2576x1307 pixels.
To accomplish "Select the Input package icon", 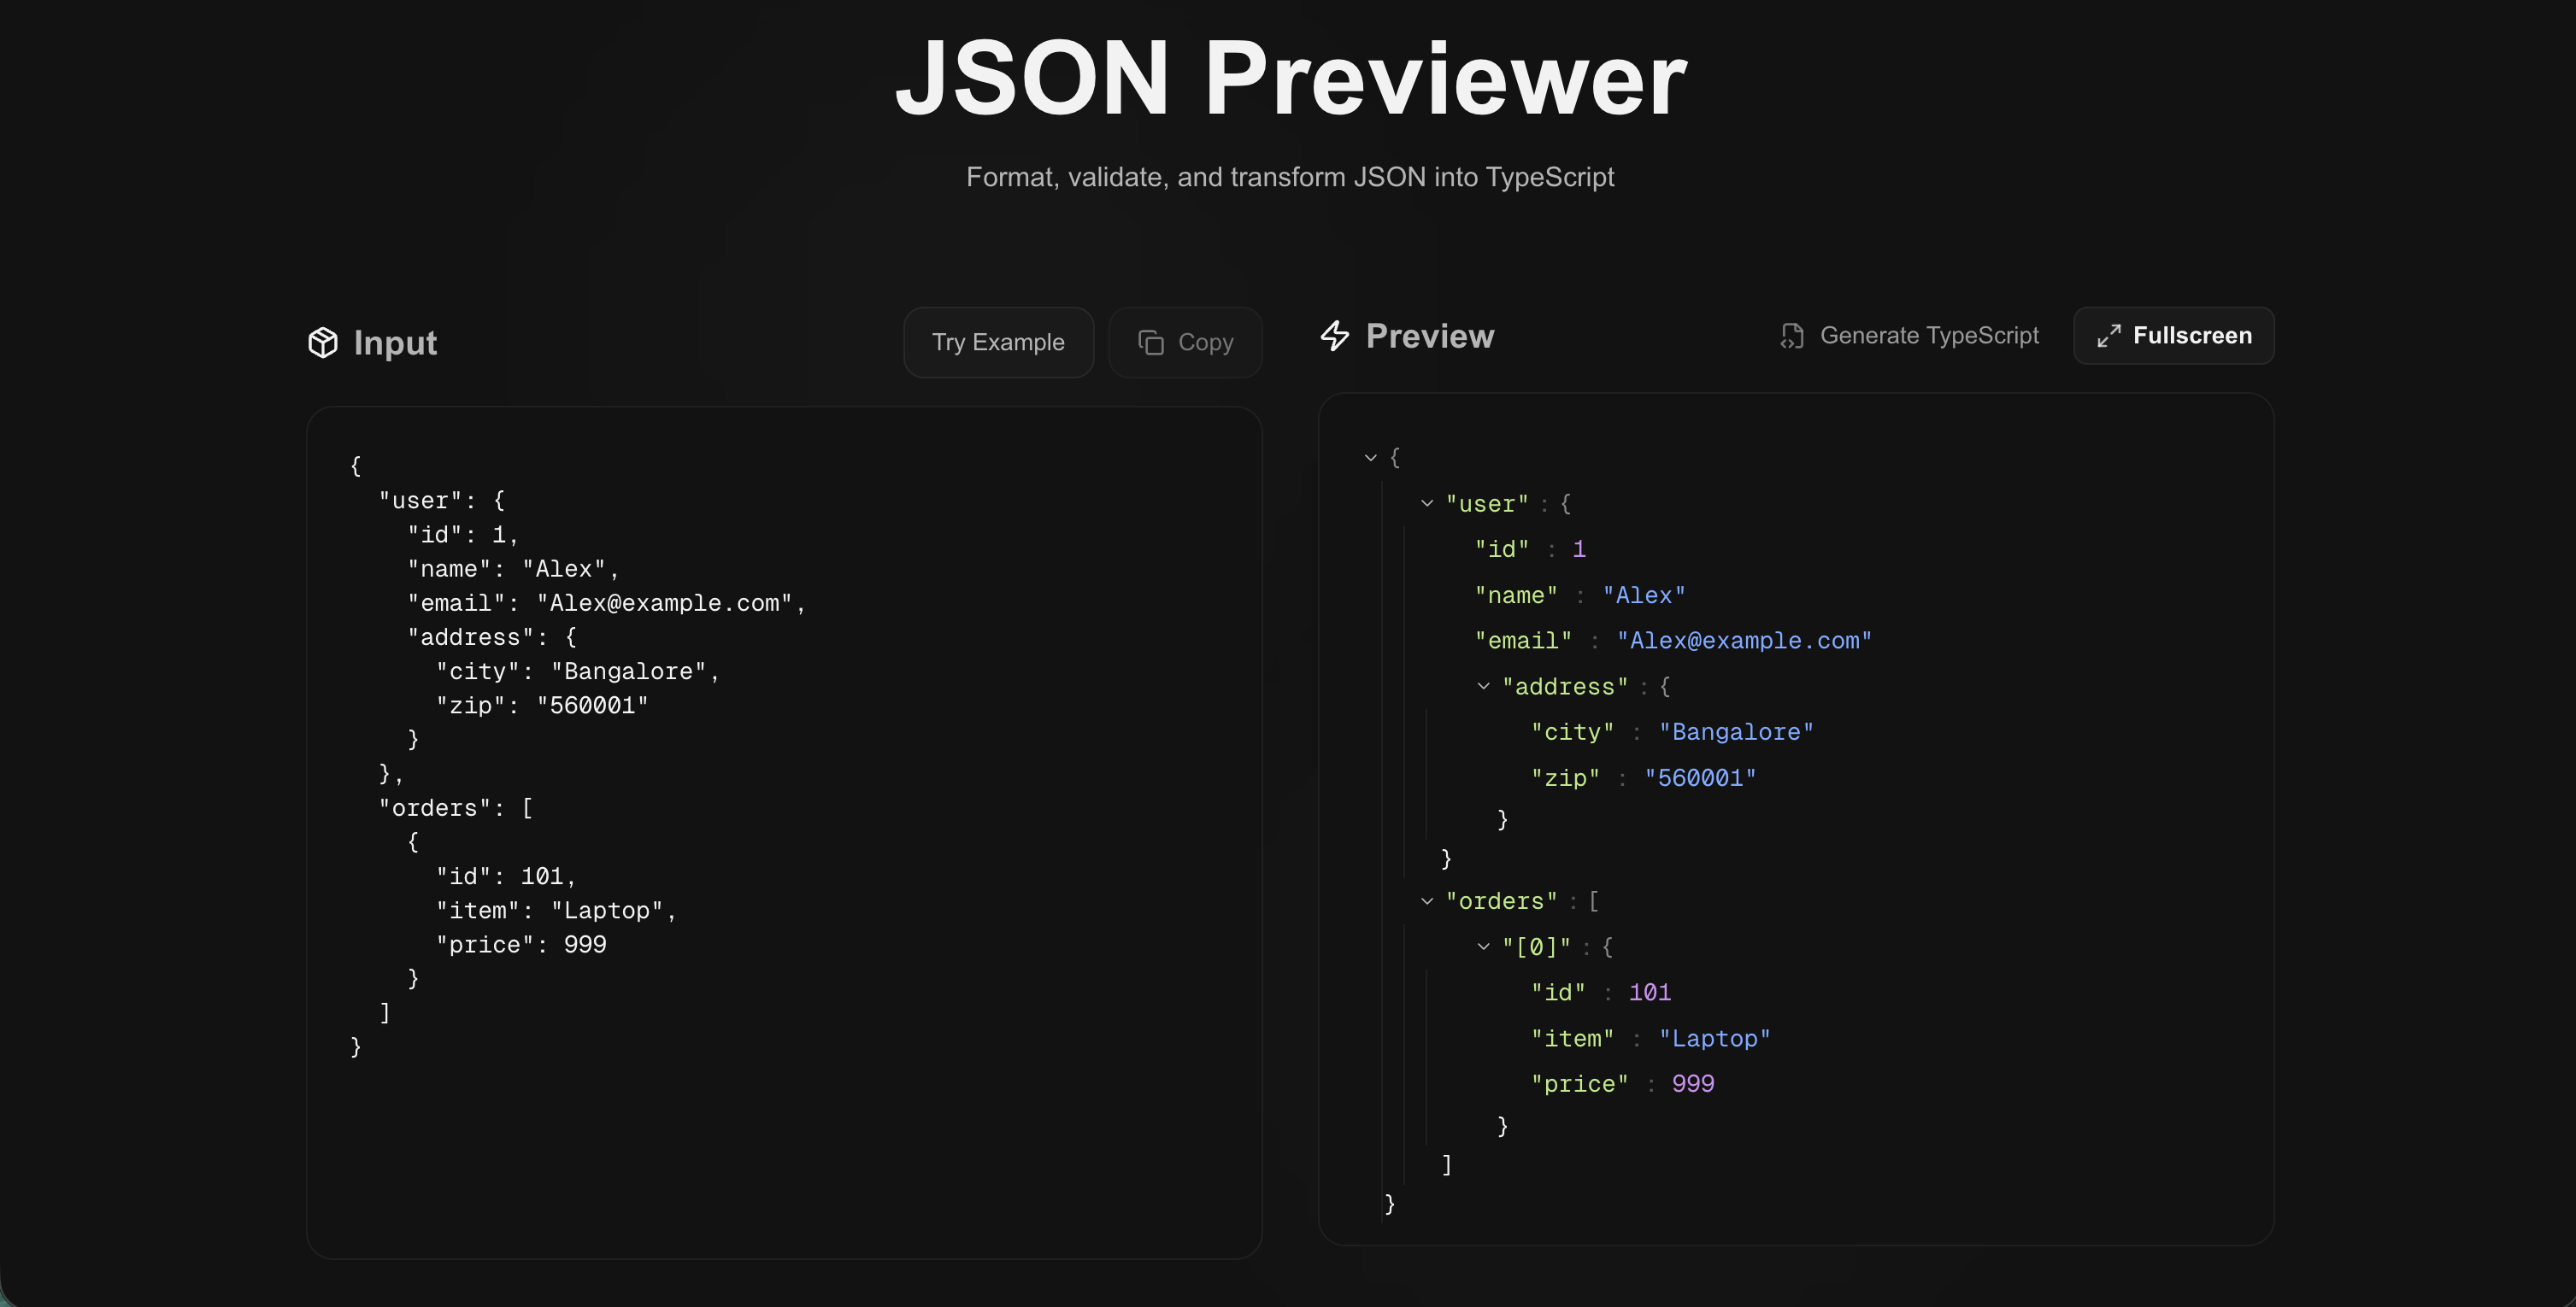I will (x=323, y=343).
